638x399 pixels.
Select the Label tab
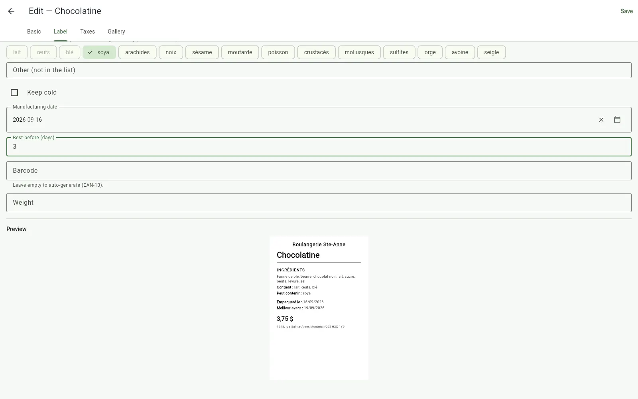click(61, 32)
